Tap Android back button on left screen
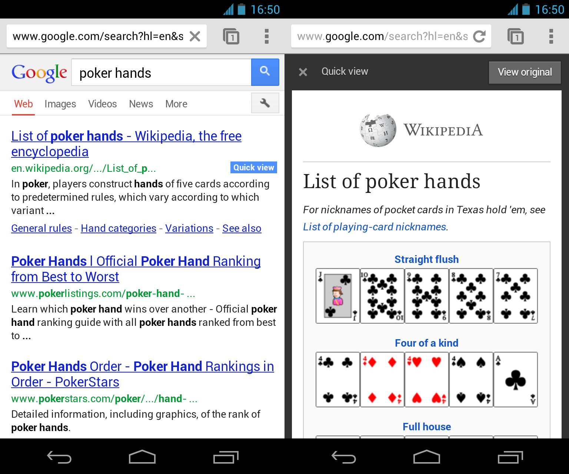Image resolution: width=569 pixels, height=474 pixels. point(59,457)
